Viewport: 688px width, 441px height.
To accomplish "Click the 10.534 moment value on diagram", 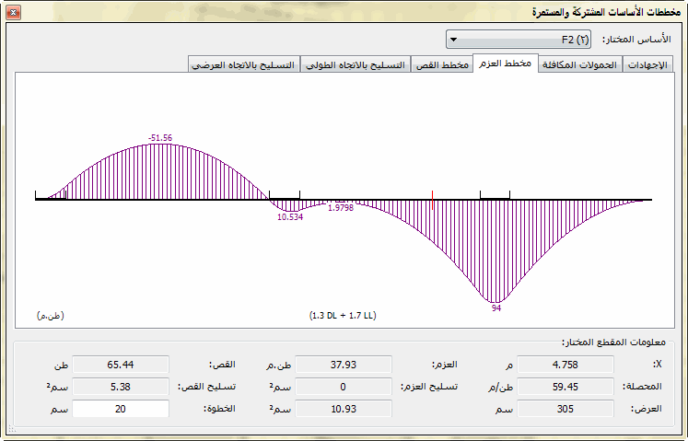I will click(x=290, y=217).
